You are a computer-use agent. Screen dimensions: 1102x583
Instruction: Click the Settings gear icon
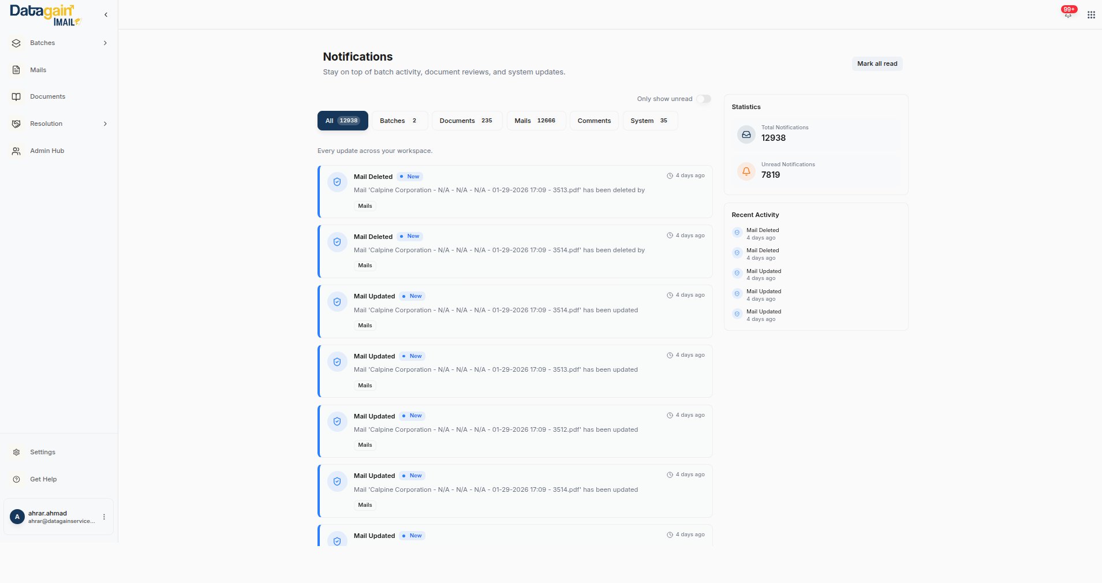tap(16, 453)
